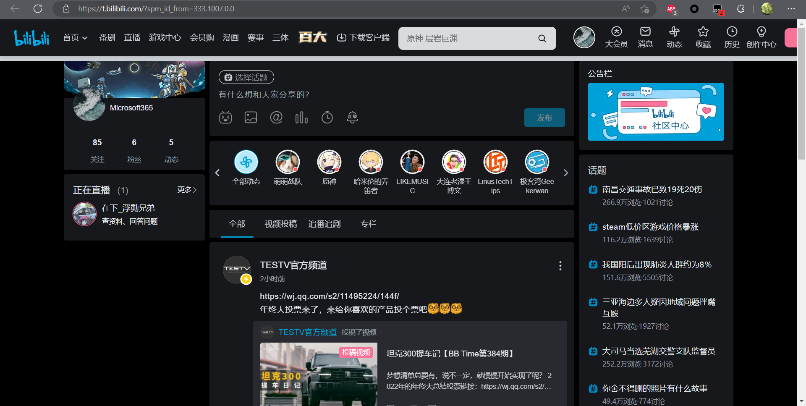The height and width of the screenshot is (406, 806).
Task: Open 历史 watch history icon
Action: click(x=732, y=37)
